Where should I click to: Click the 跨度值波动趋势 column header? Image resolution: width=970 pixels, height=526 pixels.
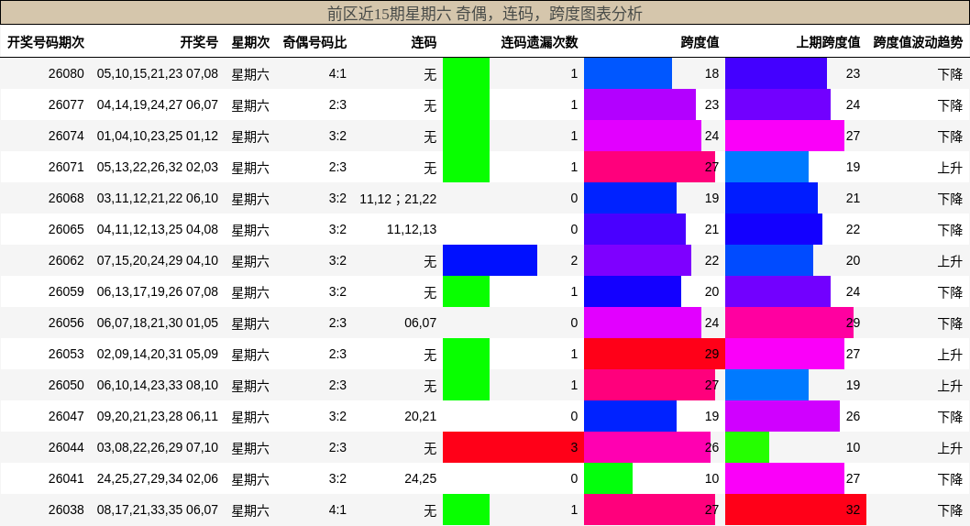[918, 42]
